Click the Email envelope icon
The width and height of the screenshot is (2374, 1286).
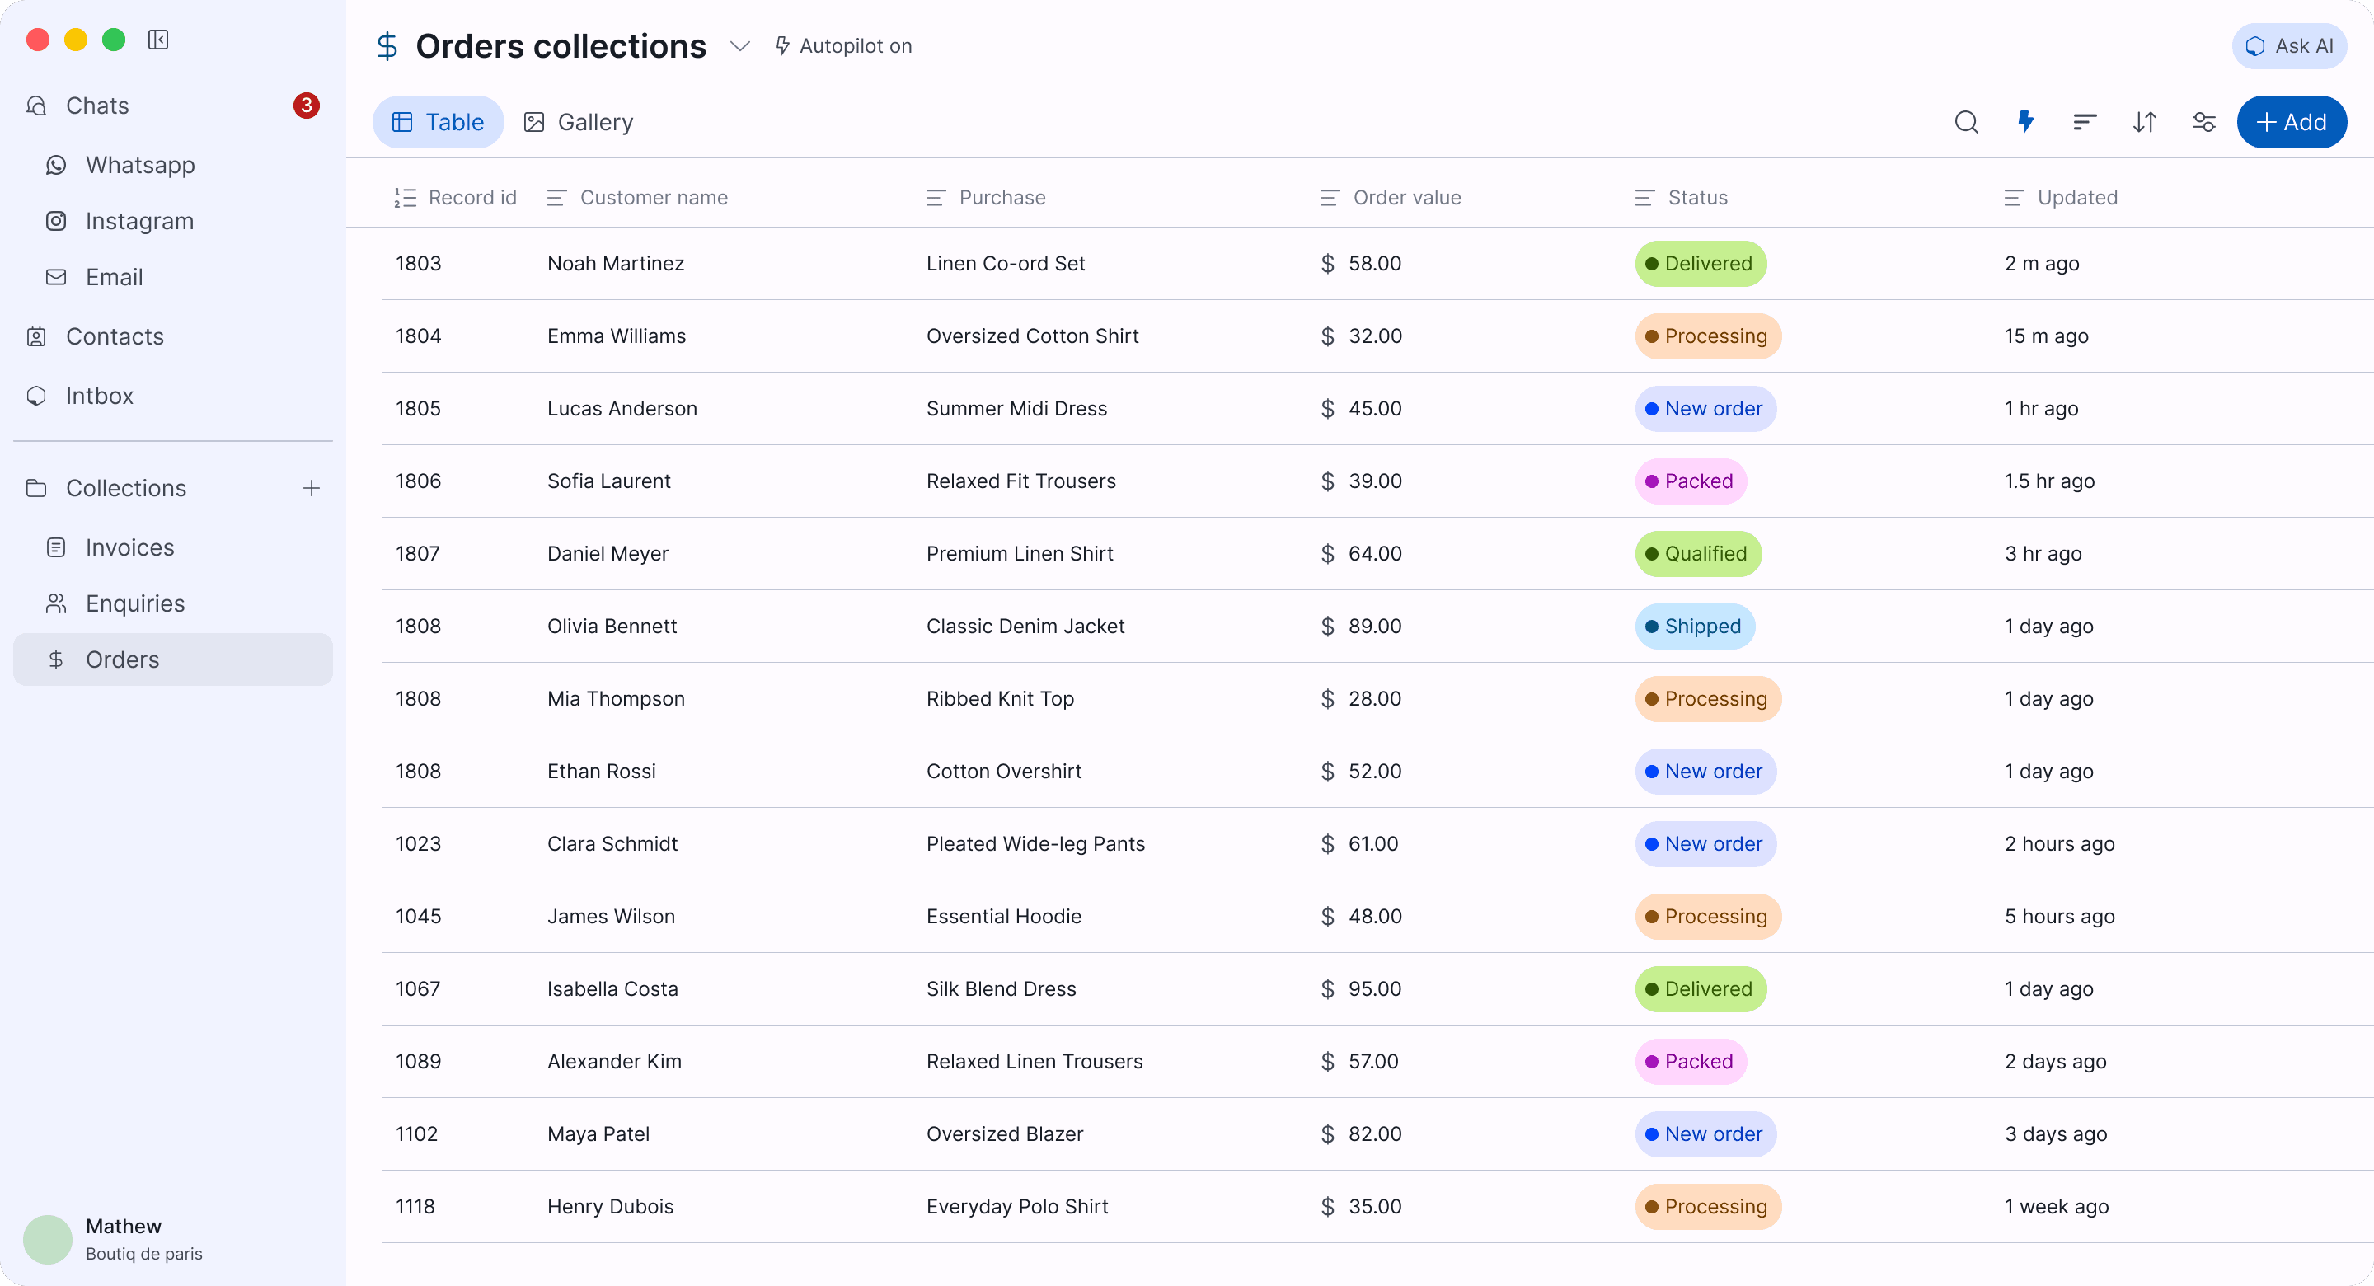click(x=56, y=278)
